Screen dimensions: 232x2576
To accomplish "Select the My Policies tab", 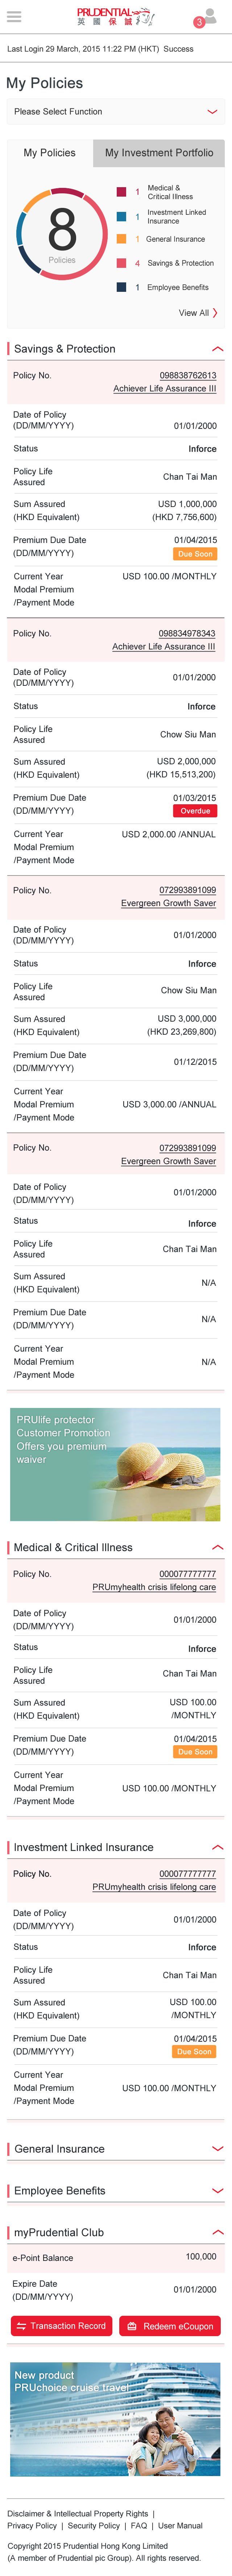I will [50, 153].
